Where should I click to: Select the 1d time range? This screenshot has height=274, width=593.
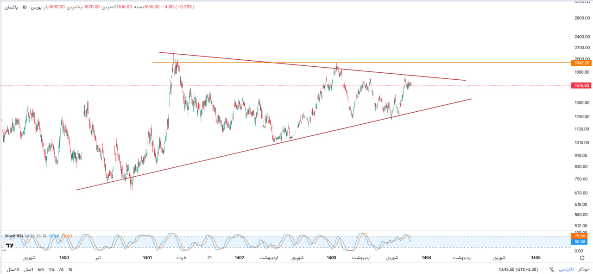(70, 269)
